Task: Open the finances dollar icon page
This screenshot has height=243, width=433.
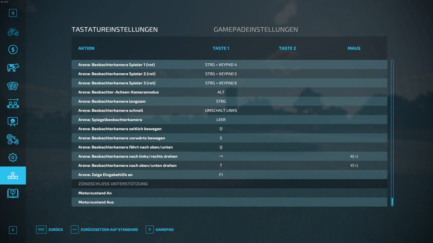Action: (13, 50)
